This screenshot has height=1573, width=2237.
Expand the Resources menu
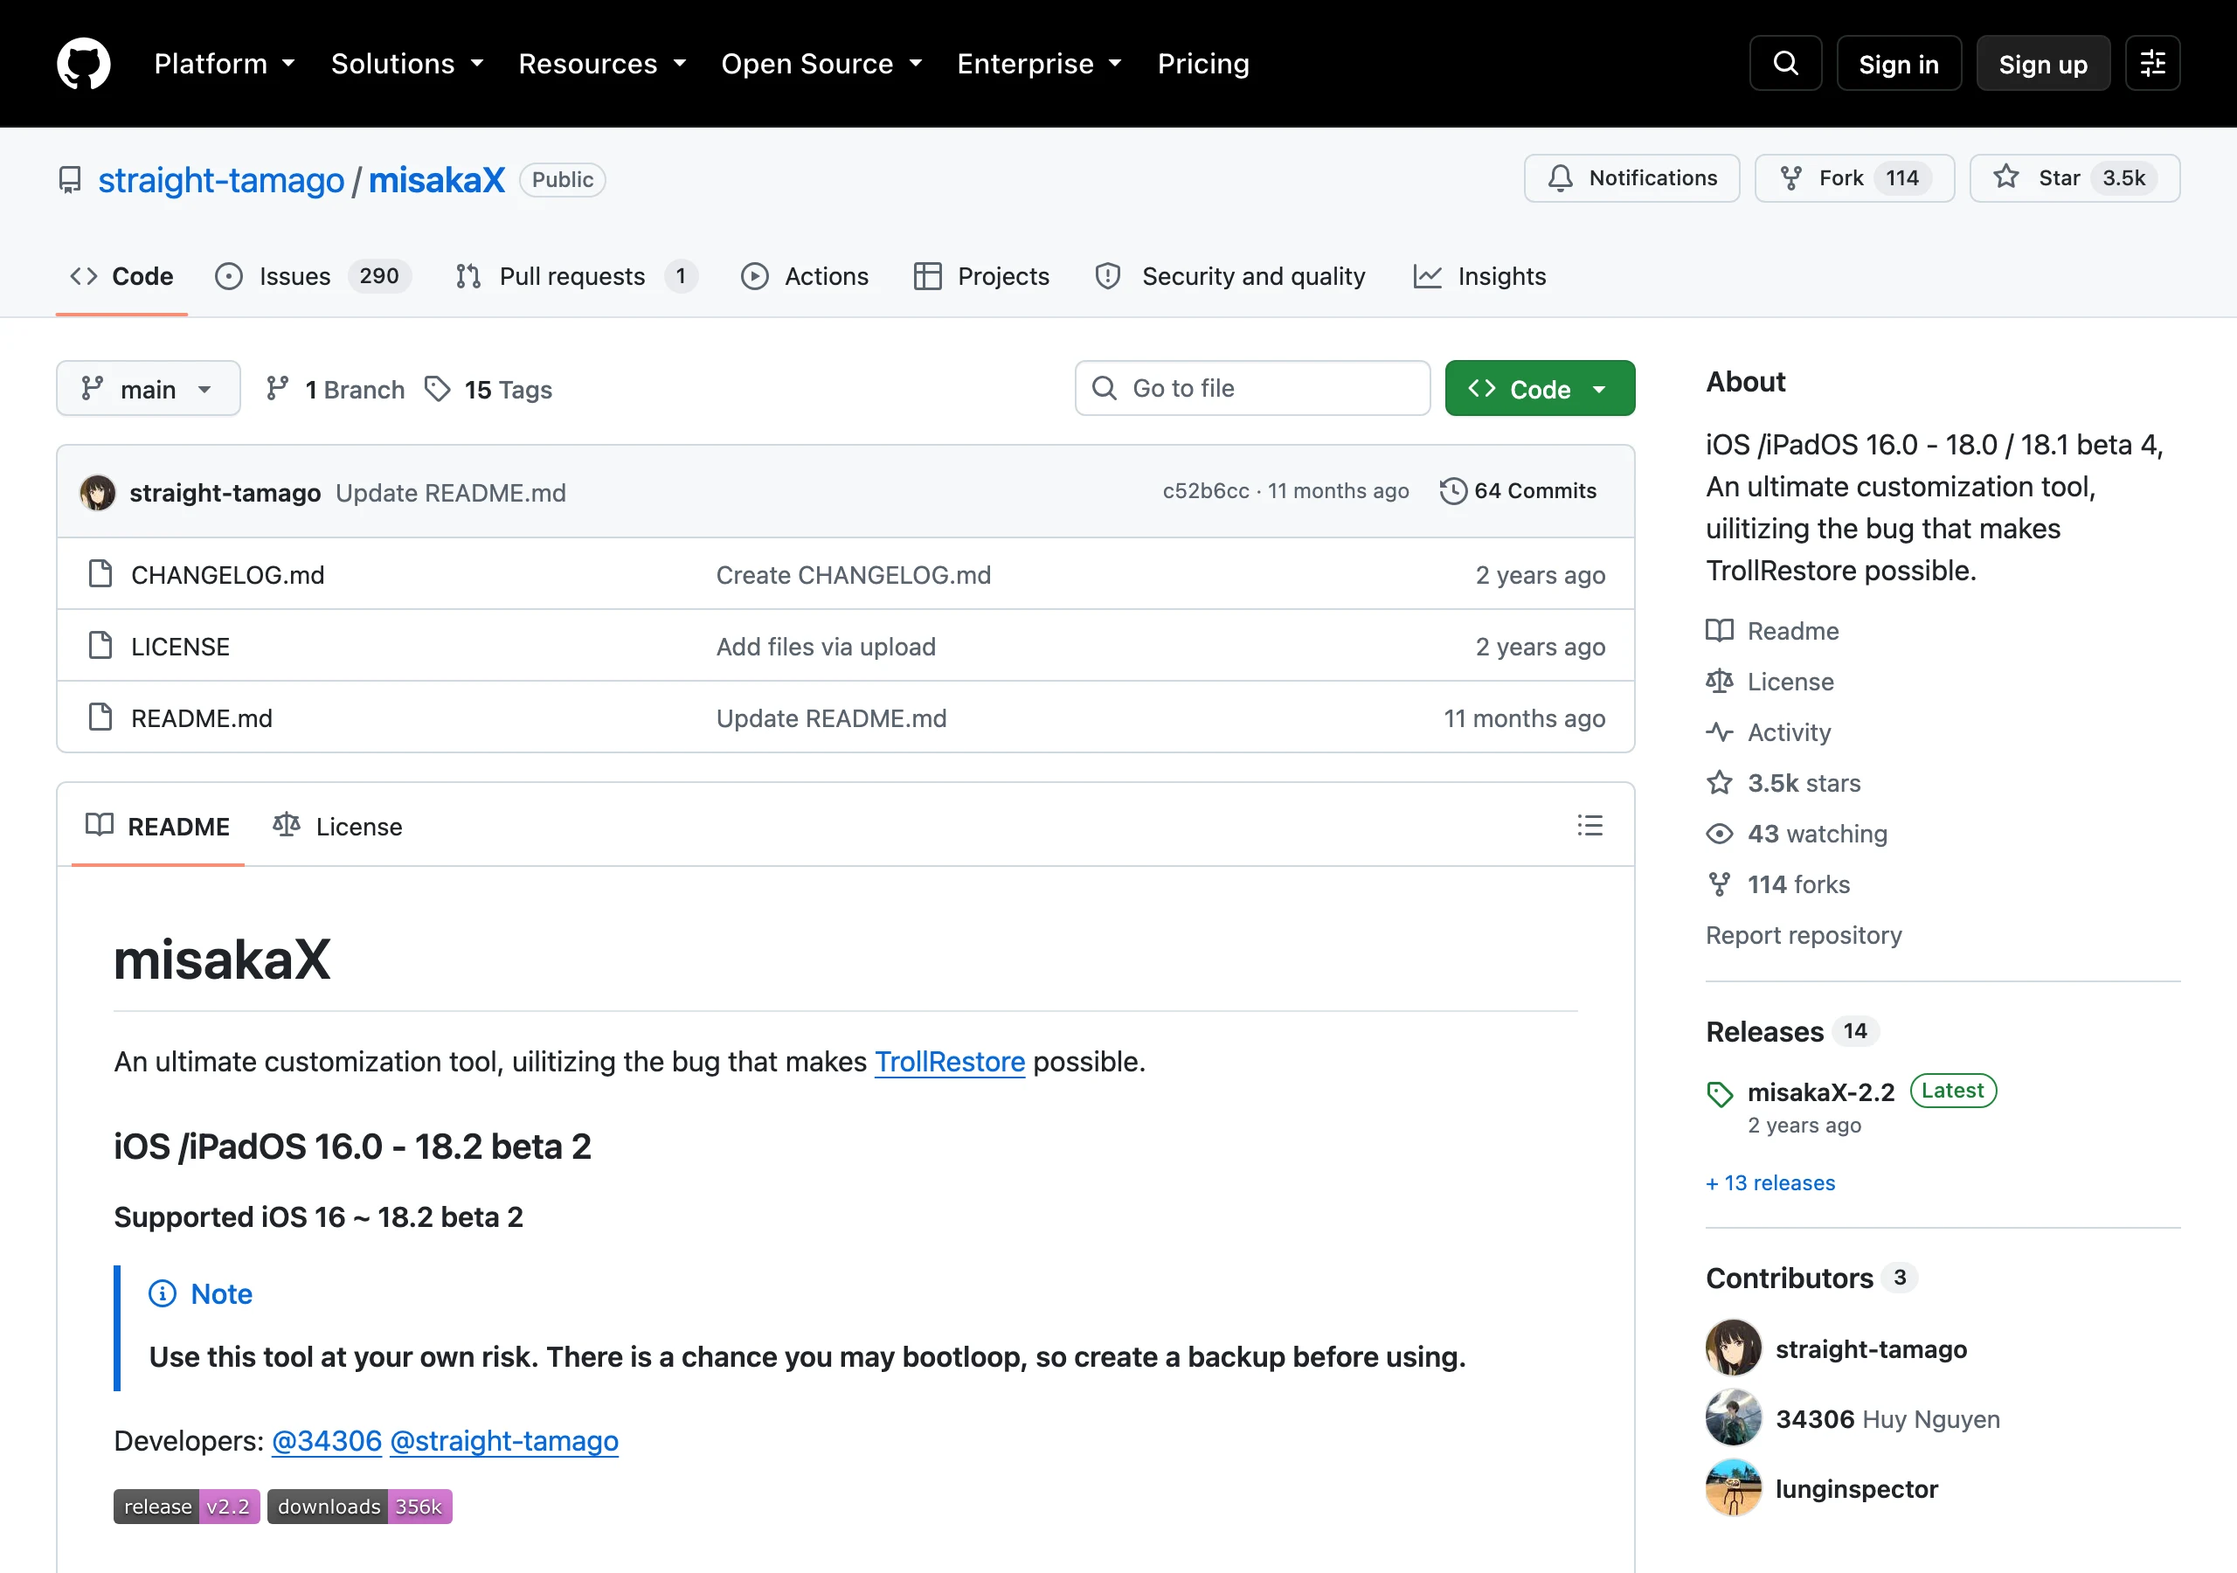pyautogui.click(x=602, y=63)
